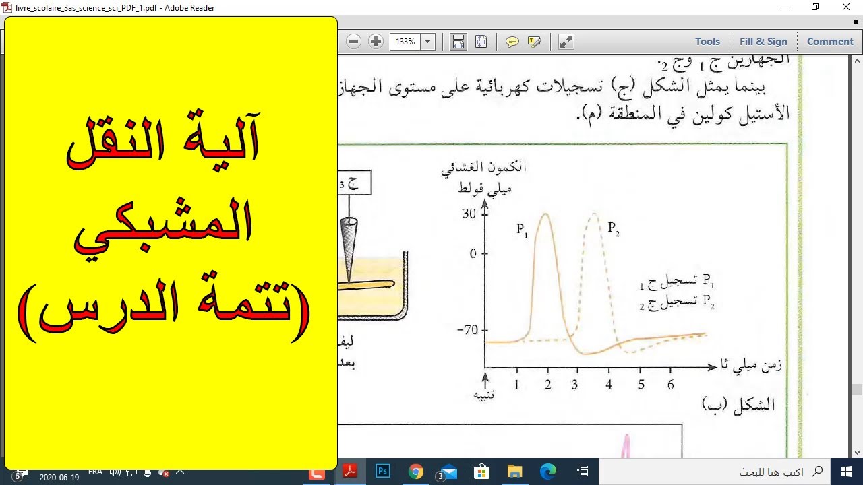863x485 pixels.
Task: Click the FRA language indicator
Action: pos(95,472)
